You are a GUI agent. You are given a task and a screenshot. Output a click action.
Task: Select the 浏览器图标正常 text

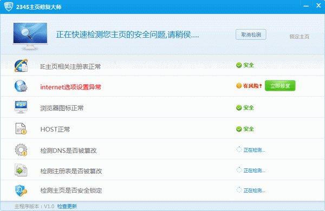pos(62,108)
